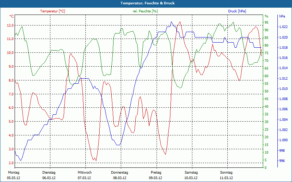Viewport: 292px width, 182px height.
Task: Click the date '09.03.12'
Action: click(x=155, y=178)
